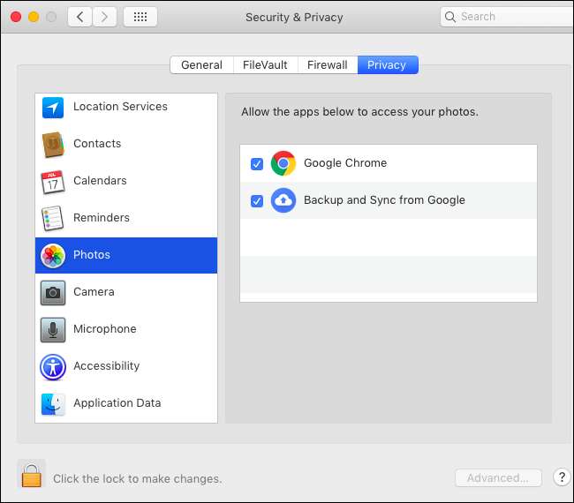Open help with the question mark button
The width and height of the screenshot is (574, 503).
pyautogui.click(x=562, y=477)
